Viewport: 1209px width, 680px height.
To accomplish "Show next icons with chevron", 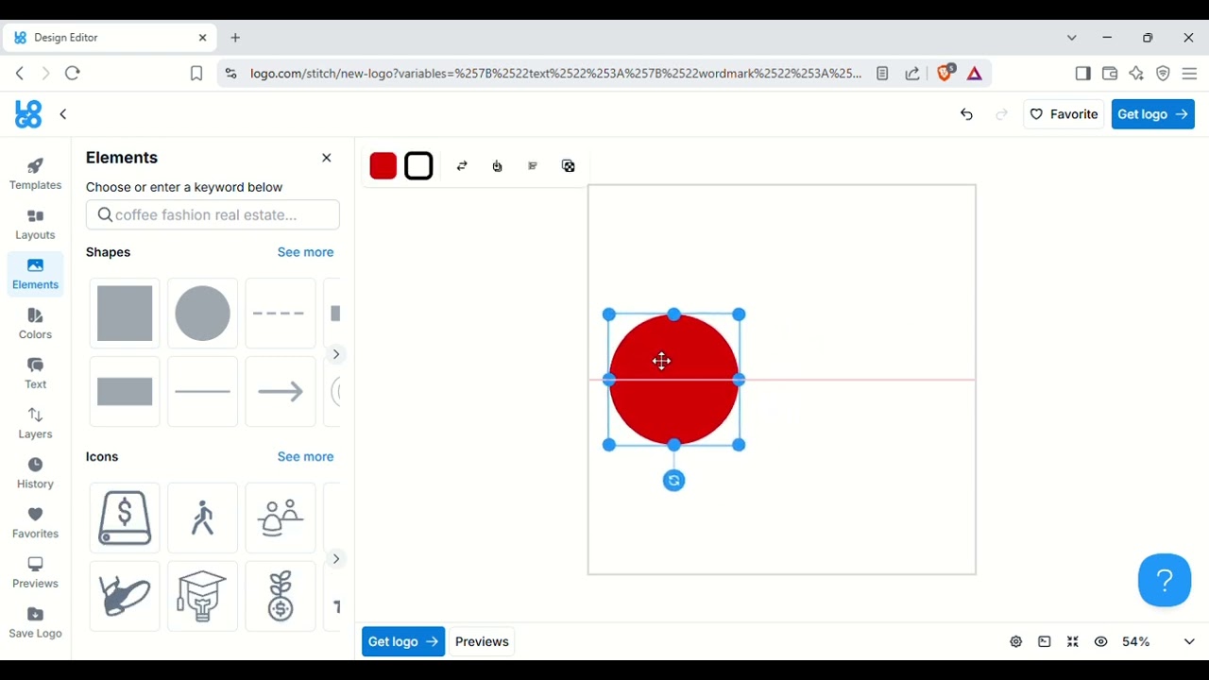I will (336, 558).
